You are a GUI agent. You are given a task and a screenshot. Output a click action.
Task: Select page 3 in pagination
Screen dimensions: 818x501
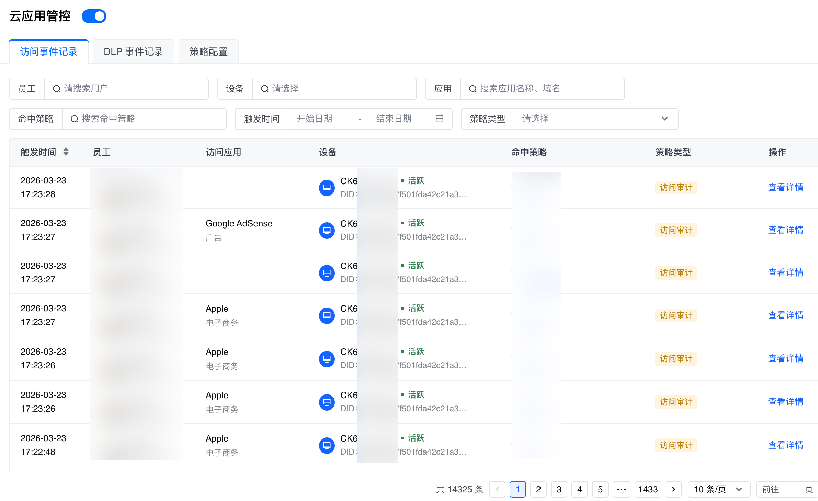pyautogui.click(x=559, y=489)
